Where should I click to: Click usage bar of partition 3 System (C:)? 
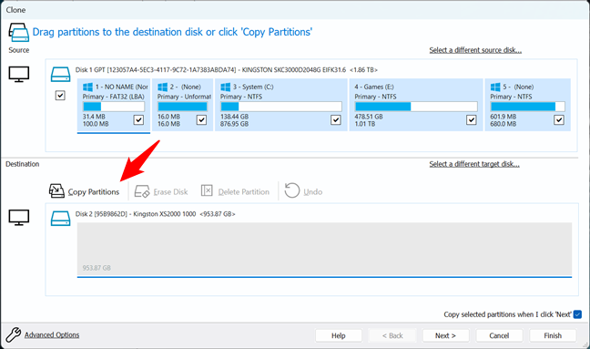pos(280,107)
